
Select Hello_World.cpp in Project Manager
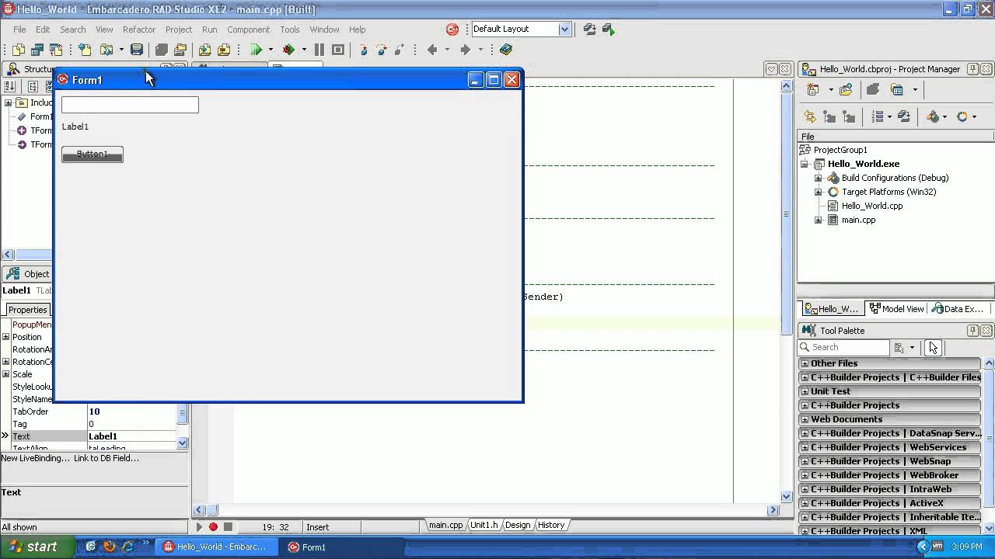[x=871, y=206]
